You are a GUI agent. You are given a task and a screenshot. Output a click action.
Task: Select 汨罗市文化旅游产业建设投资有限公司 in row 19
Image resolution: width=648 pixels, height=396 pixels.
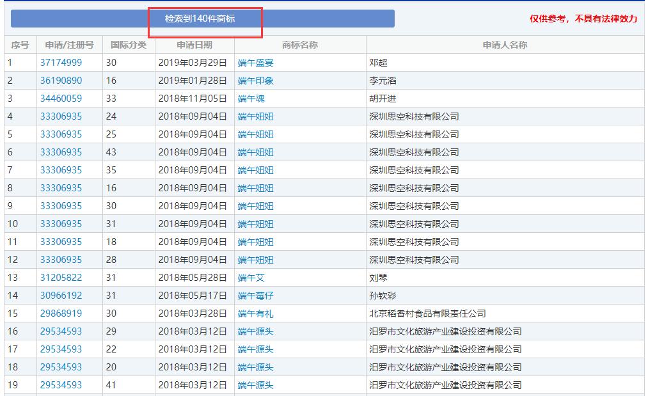pos(445,385)
